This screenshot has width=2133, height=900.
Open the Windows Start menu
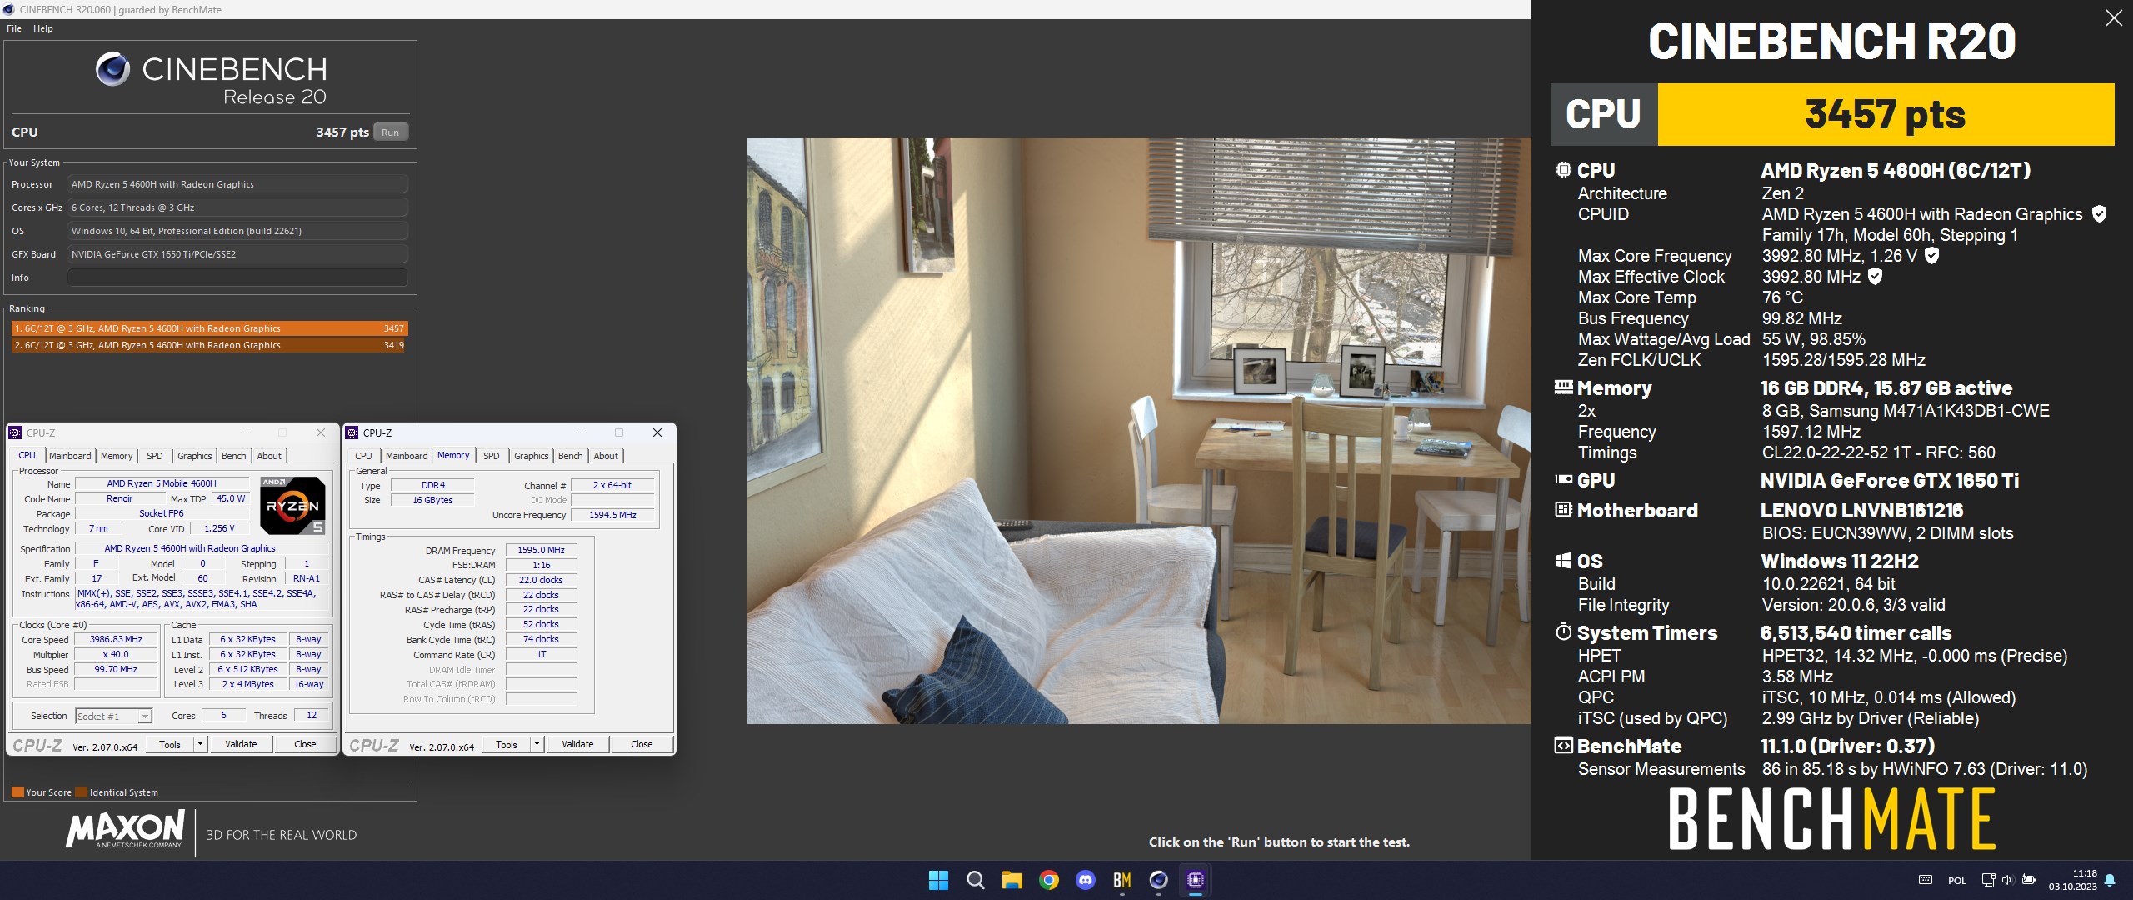[x=938, y=880]
